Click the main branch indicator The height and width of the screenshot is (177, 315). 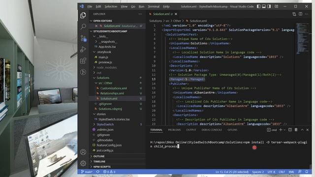(x=87, y=172)
